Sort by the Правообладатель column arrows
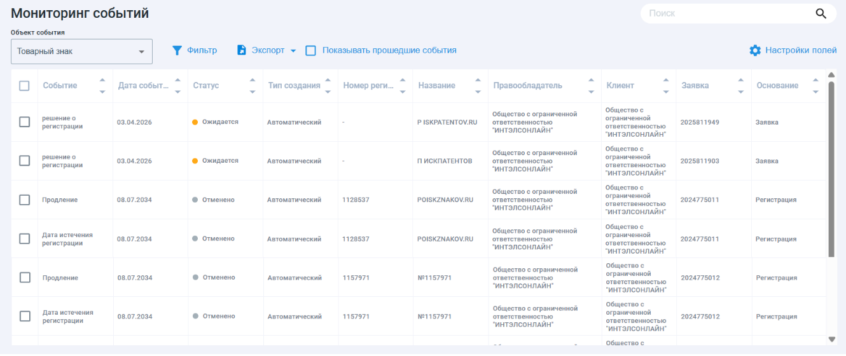Screen dimensions: 846x356 pos(591,86)
